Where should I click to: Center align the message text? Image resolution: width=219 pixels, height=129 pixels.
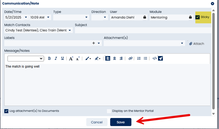click(114, 58)
